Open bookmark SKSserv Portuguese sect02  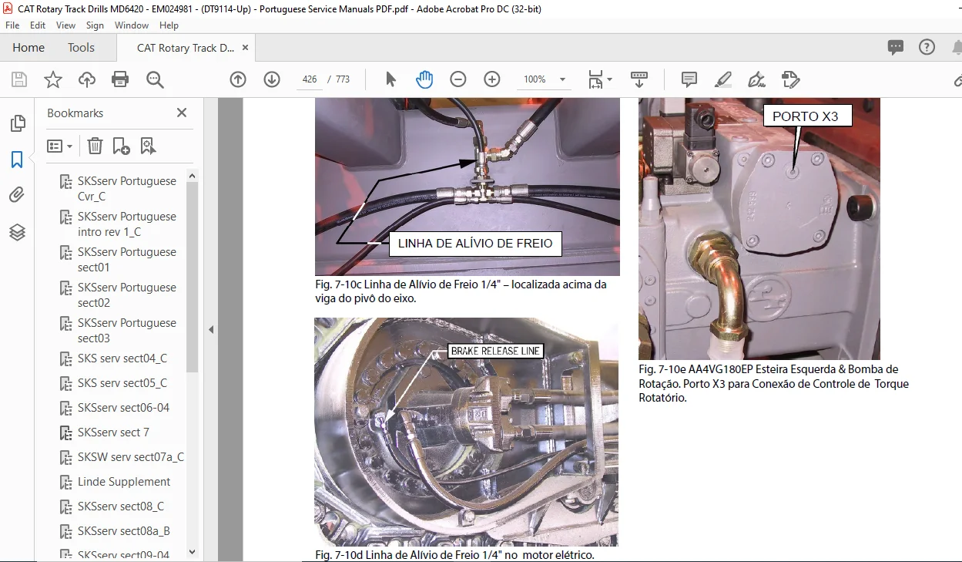tap(127, 295)
